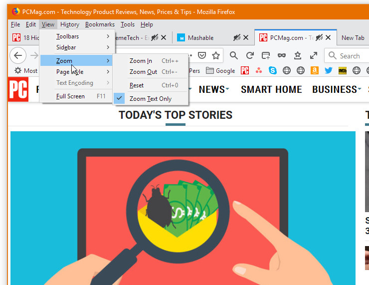Select Full Screen menu entry
The height and width of the screenshot is (285, 369).
(x=77, y=96)
